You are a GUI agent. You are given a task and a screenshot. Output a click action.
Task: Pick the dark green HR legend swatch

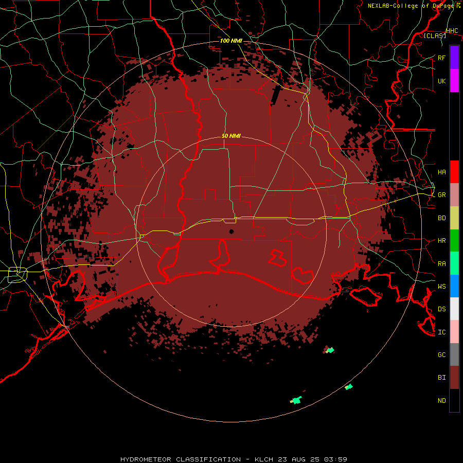(454, 241)
